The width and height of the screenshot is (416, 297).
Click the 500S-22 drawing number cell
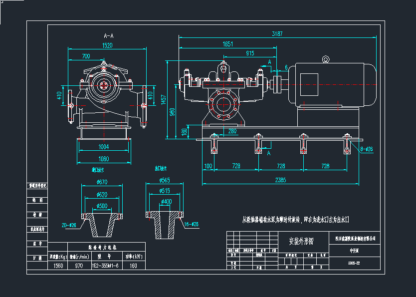(356, 262)
